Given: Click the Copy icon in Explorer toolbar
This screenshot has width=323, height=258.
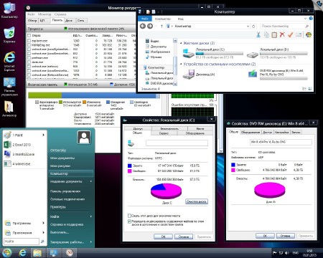Looking at the screenshot, I should point(266,34).
